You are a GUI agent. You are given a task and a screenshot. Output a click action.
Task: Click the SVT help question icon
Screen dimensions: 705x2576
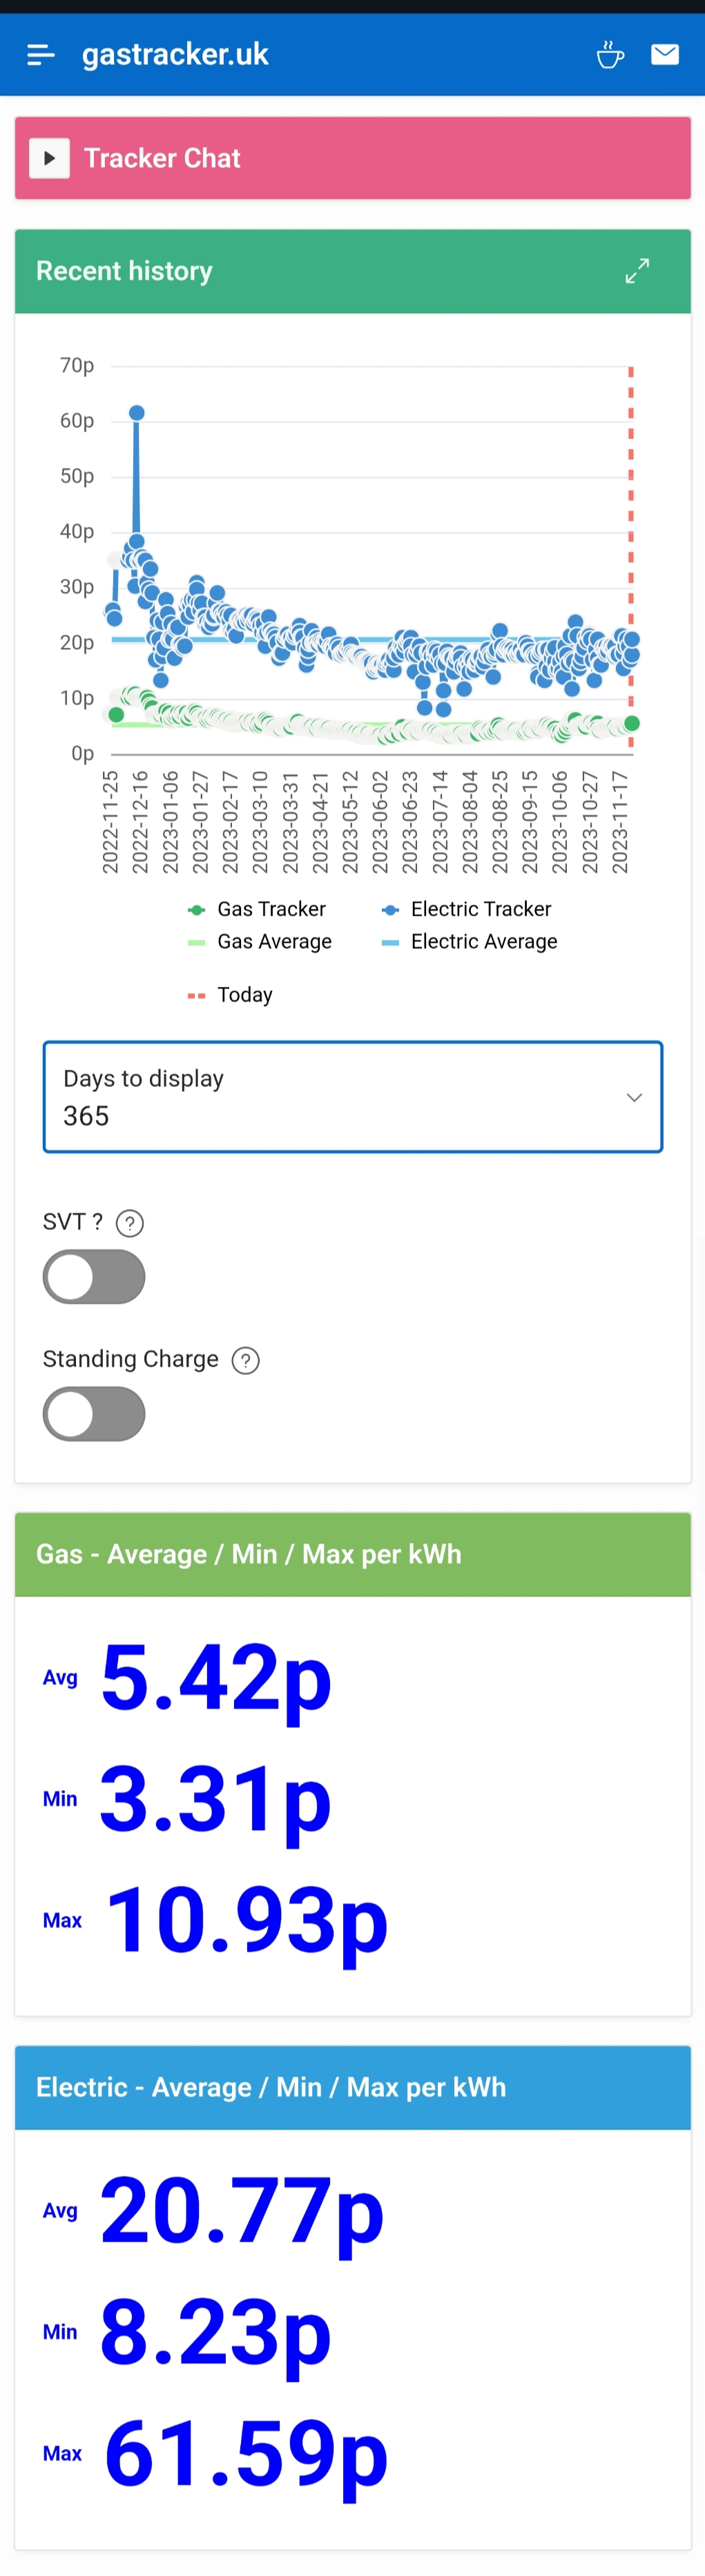(x=130, y=1223)
